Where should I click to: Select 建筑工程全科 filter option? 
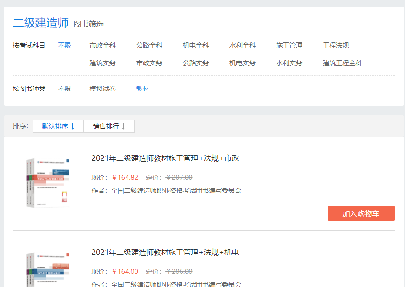coord(342,63)
